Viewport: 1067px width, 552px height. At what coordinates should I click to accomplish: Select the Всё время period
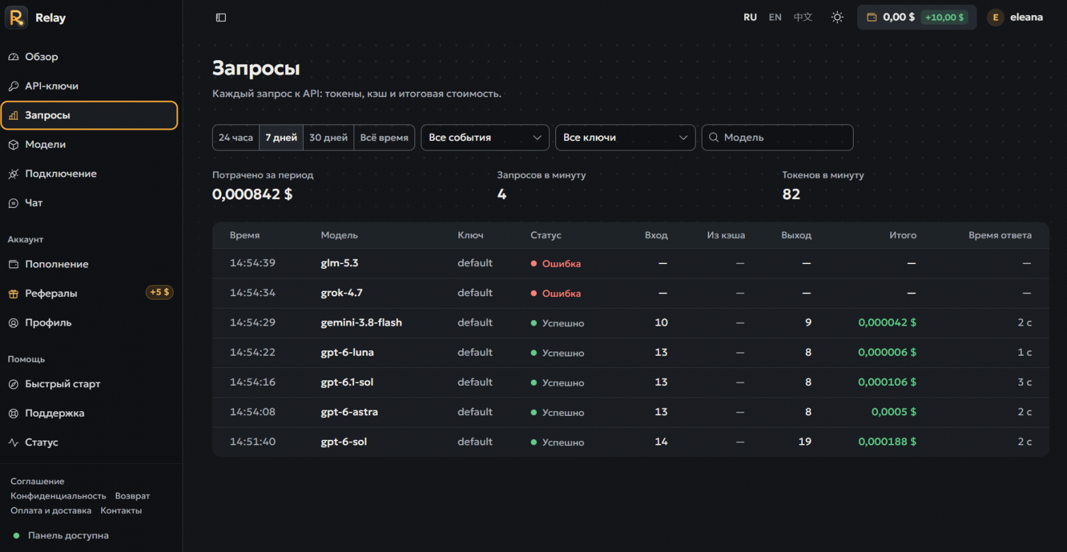click(384, 137)
